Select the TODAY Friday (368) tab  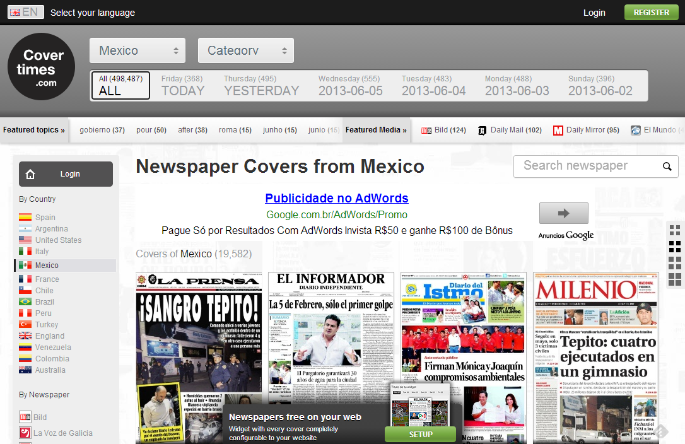[183, 86]
